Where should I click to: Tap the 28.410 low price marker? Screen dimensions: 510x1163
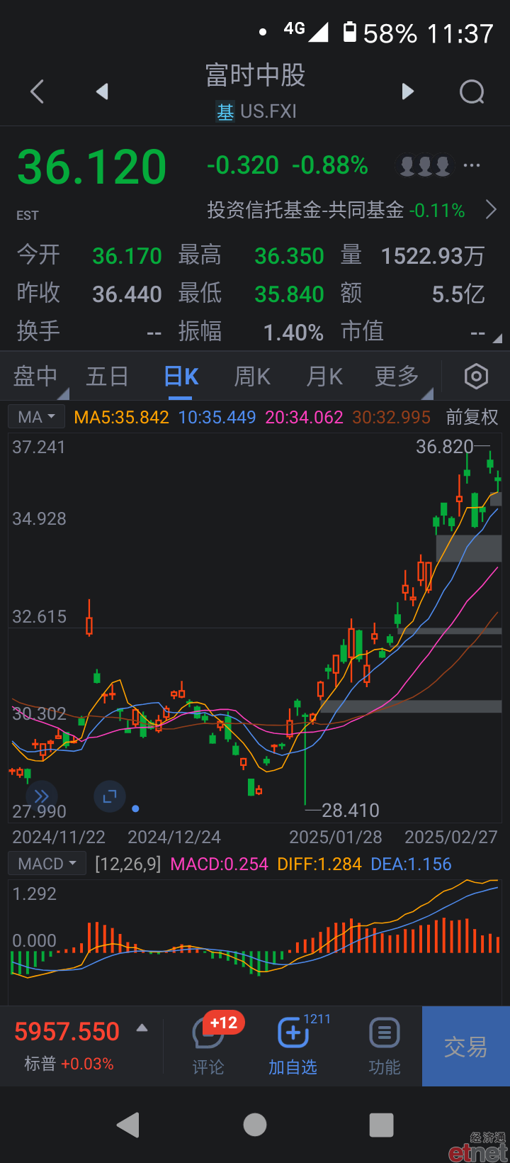point(351,810)
